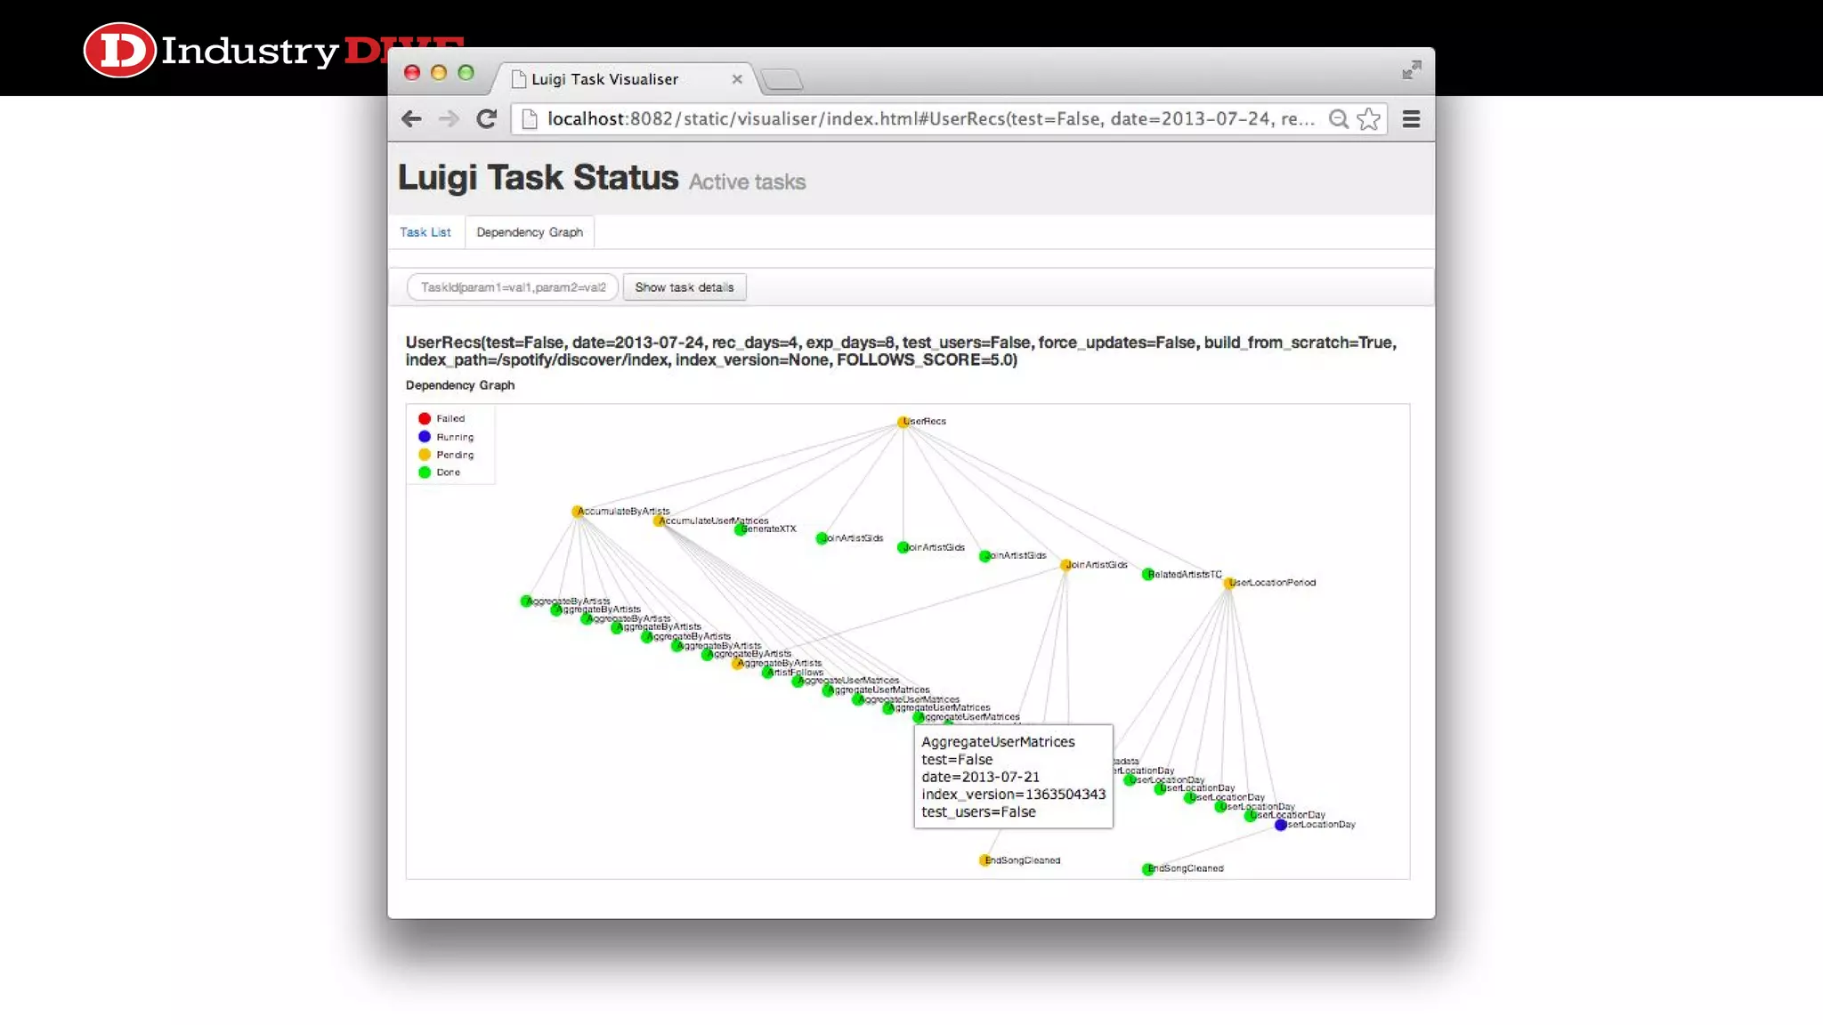Image resolution: width=1823 pixels, height=1025 pixels.
Task: Click the UserRecs root node
Action: (x=903, y=422)
